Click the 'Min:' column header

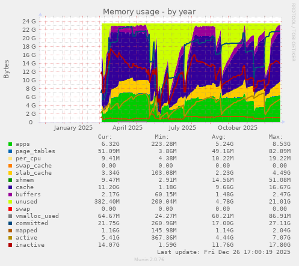tap(162, 137)
